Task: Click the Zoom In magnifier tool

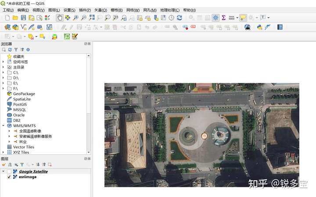Action: point(76,18)
